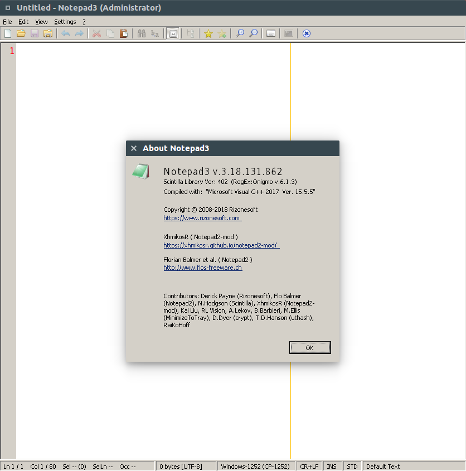Open the File menu
The height and width of the screenshot is (471, 466).
(x=7, y=22)
